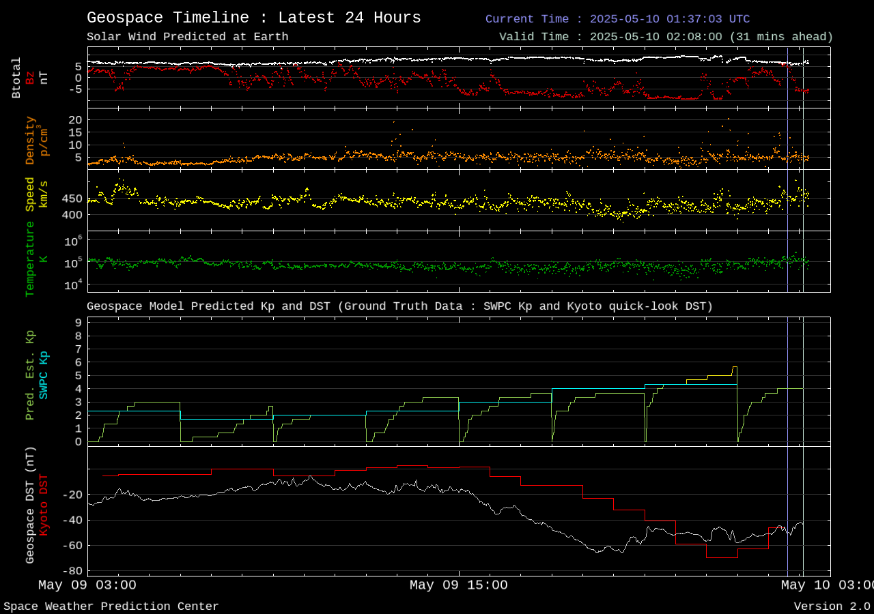Click the Kyoto DST minimum step near -70
The width and height of the screenshot is (874, 614).
pyautogui.click(x=722, y=557)
